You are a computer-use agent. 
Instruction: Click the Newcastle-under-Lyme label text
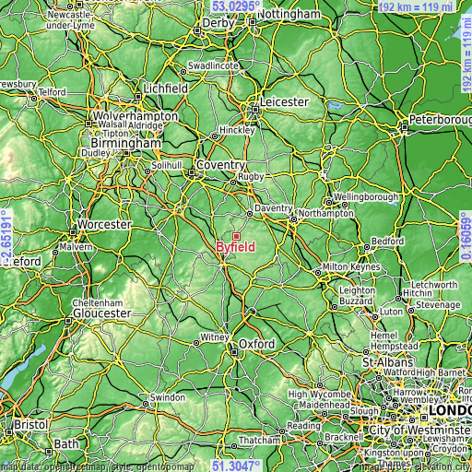[x=70, y=19]
